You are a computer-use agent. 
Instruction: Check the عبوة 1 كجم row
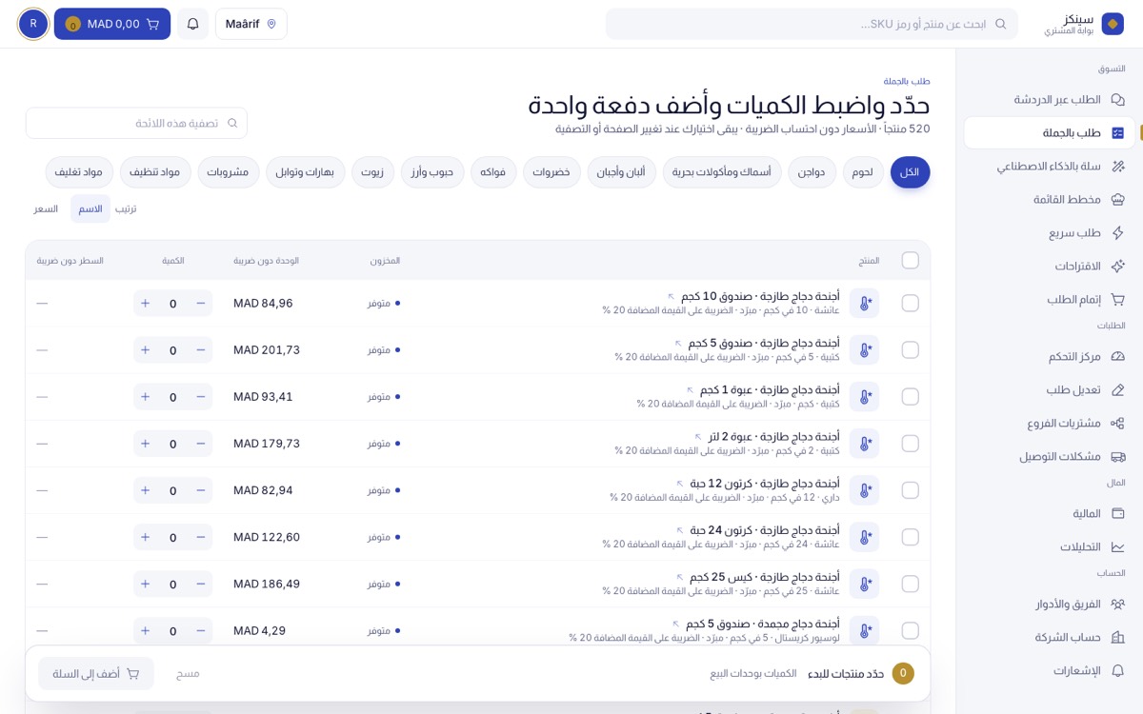911,396
